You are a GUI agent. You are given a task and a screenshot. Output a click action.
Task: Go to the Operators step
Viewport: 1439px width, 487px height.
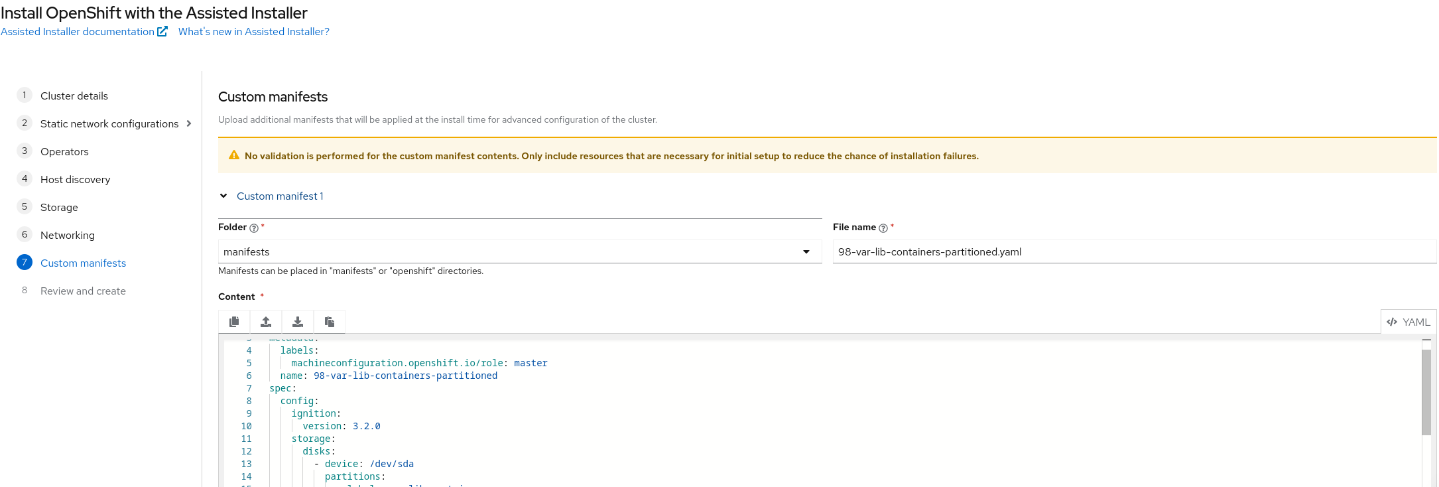coord(64,151)
